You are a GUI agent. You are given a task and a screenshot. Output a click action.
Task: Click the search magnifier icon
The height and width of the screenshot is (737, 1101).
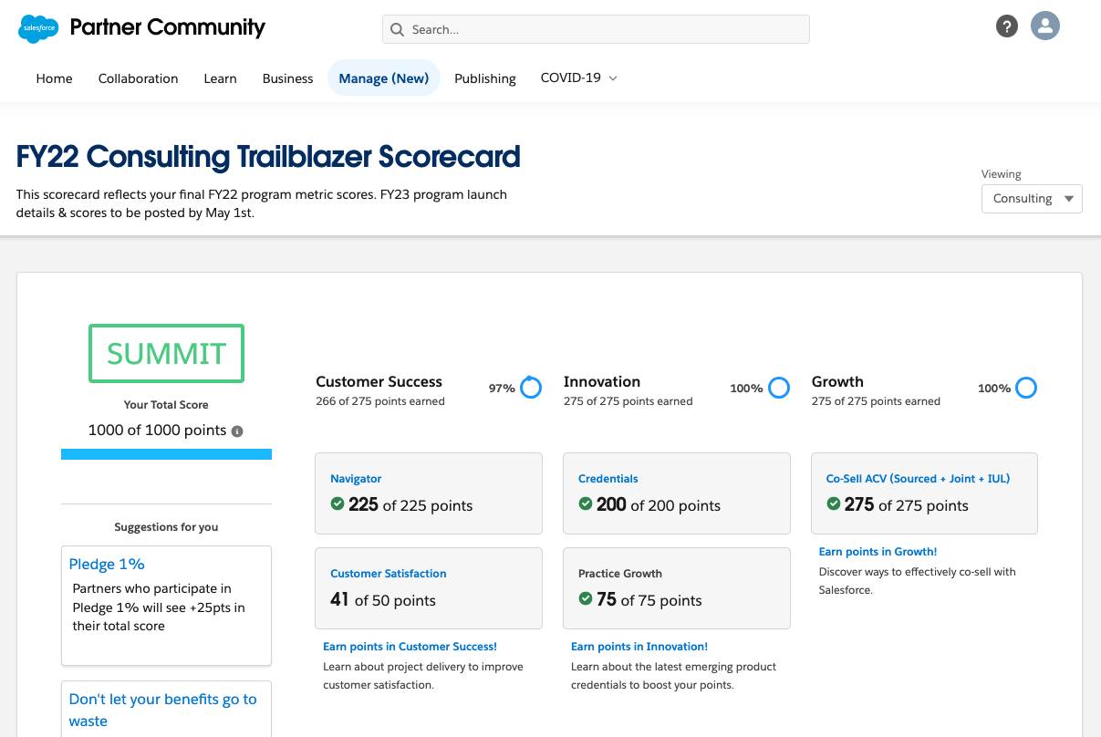tap(397, 29)
